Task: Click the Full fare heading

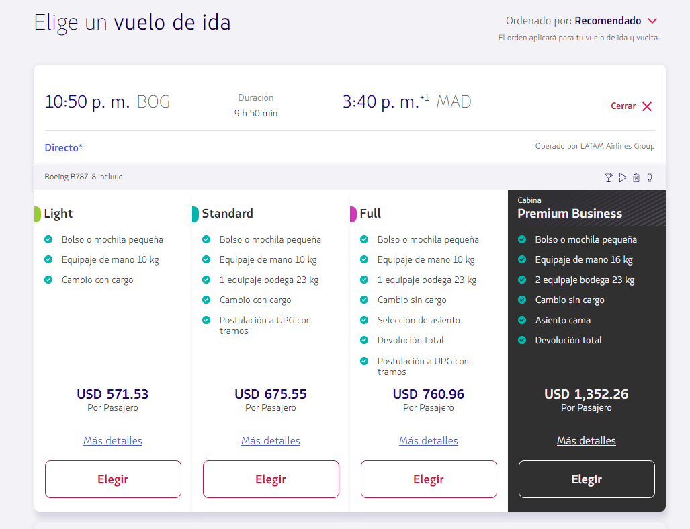Action: point(370,214)
